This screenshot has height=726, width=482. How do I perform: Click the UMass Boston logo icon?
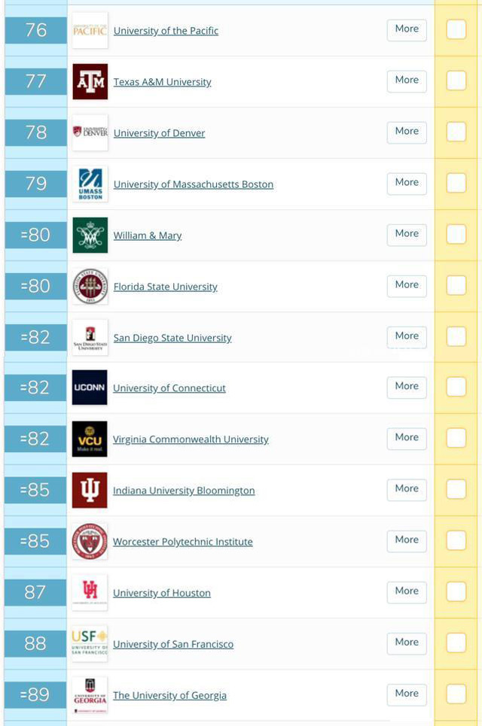click(x=90, y=184)
